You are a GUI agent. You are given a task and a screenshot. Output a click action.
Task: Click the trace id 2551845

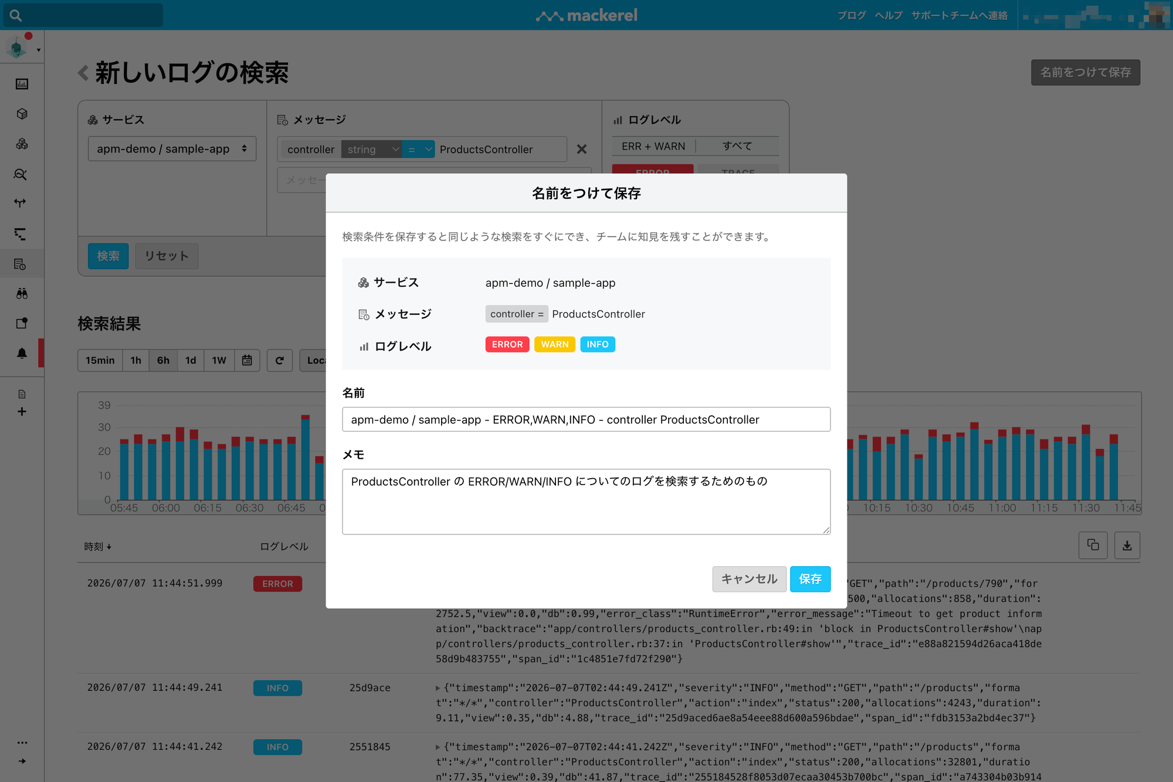(x=369, y=747)
